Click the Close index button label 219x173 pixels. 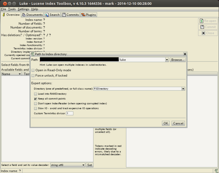tap(210, 33)
